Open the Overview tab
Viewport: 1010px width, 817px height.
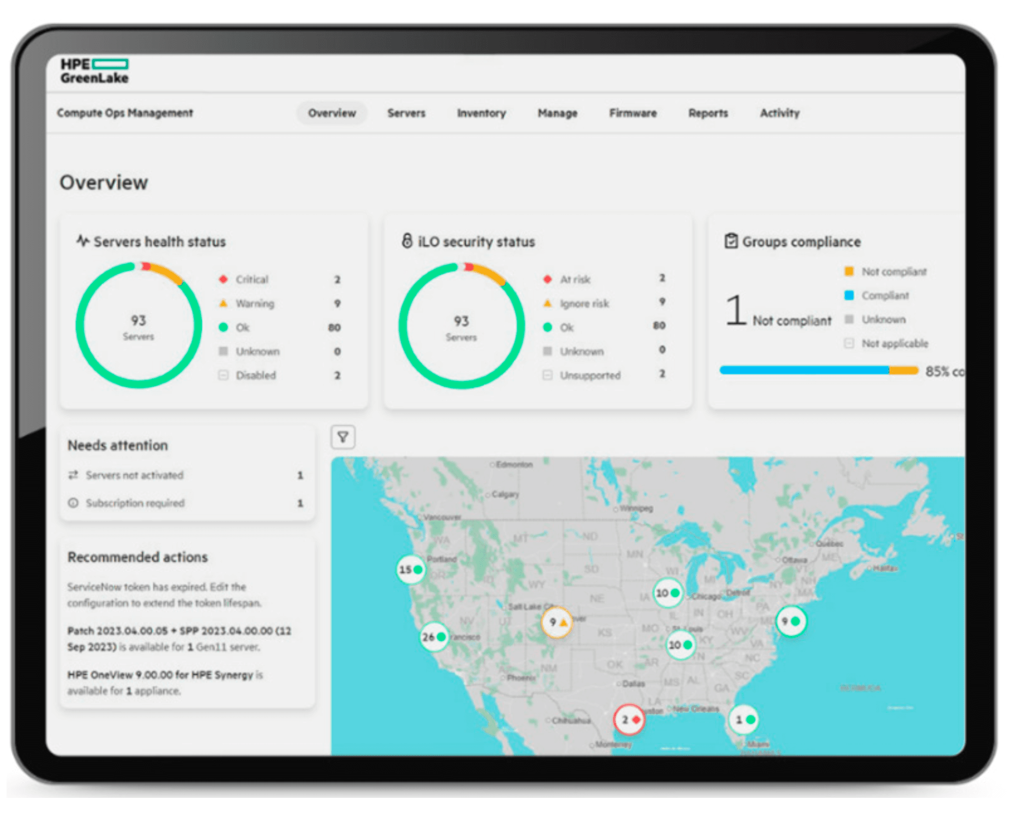332,113
